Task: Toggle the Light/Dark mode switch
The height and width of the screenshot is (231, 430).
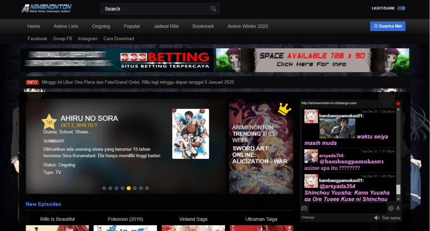Action: (x=401, y=8)
